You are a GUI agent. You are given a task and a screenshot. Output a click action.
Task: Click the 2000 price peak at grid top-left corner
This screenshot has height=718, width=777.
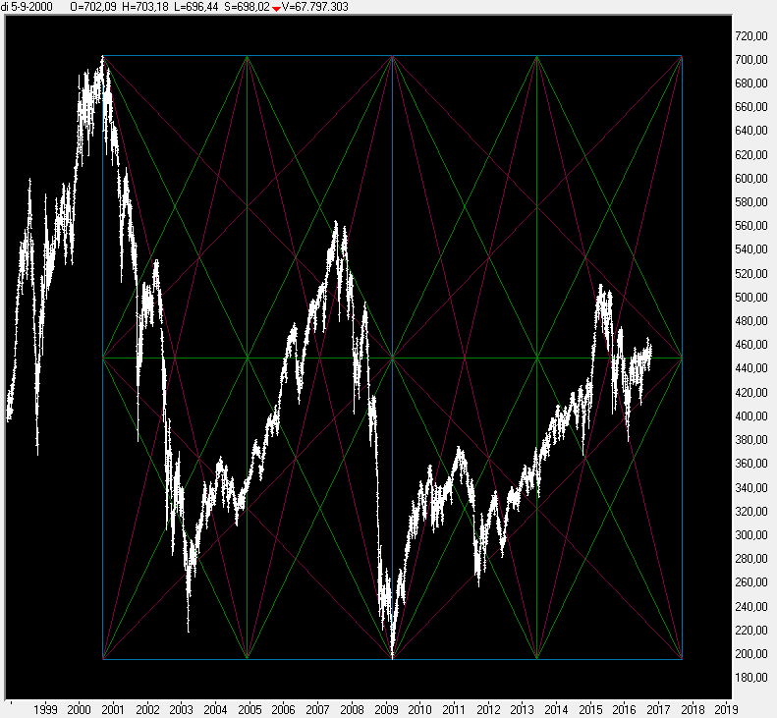point(103,58)
